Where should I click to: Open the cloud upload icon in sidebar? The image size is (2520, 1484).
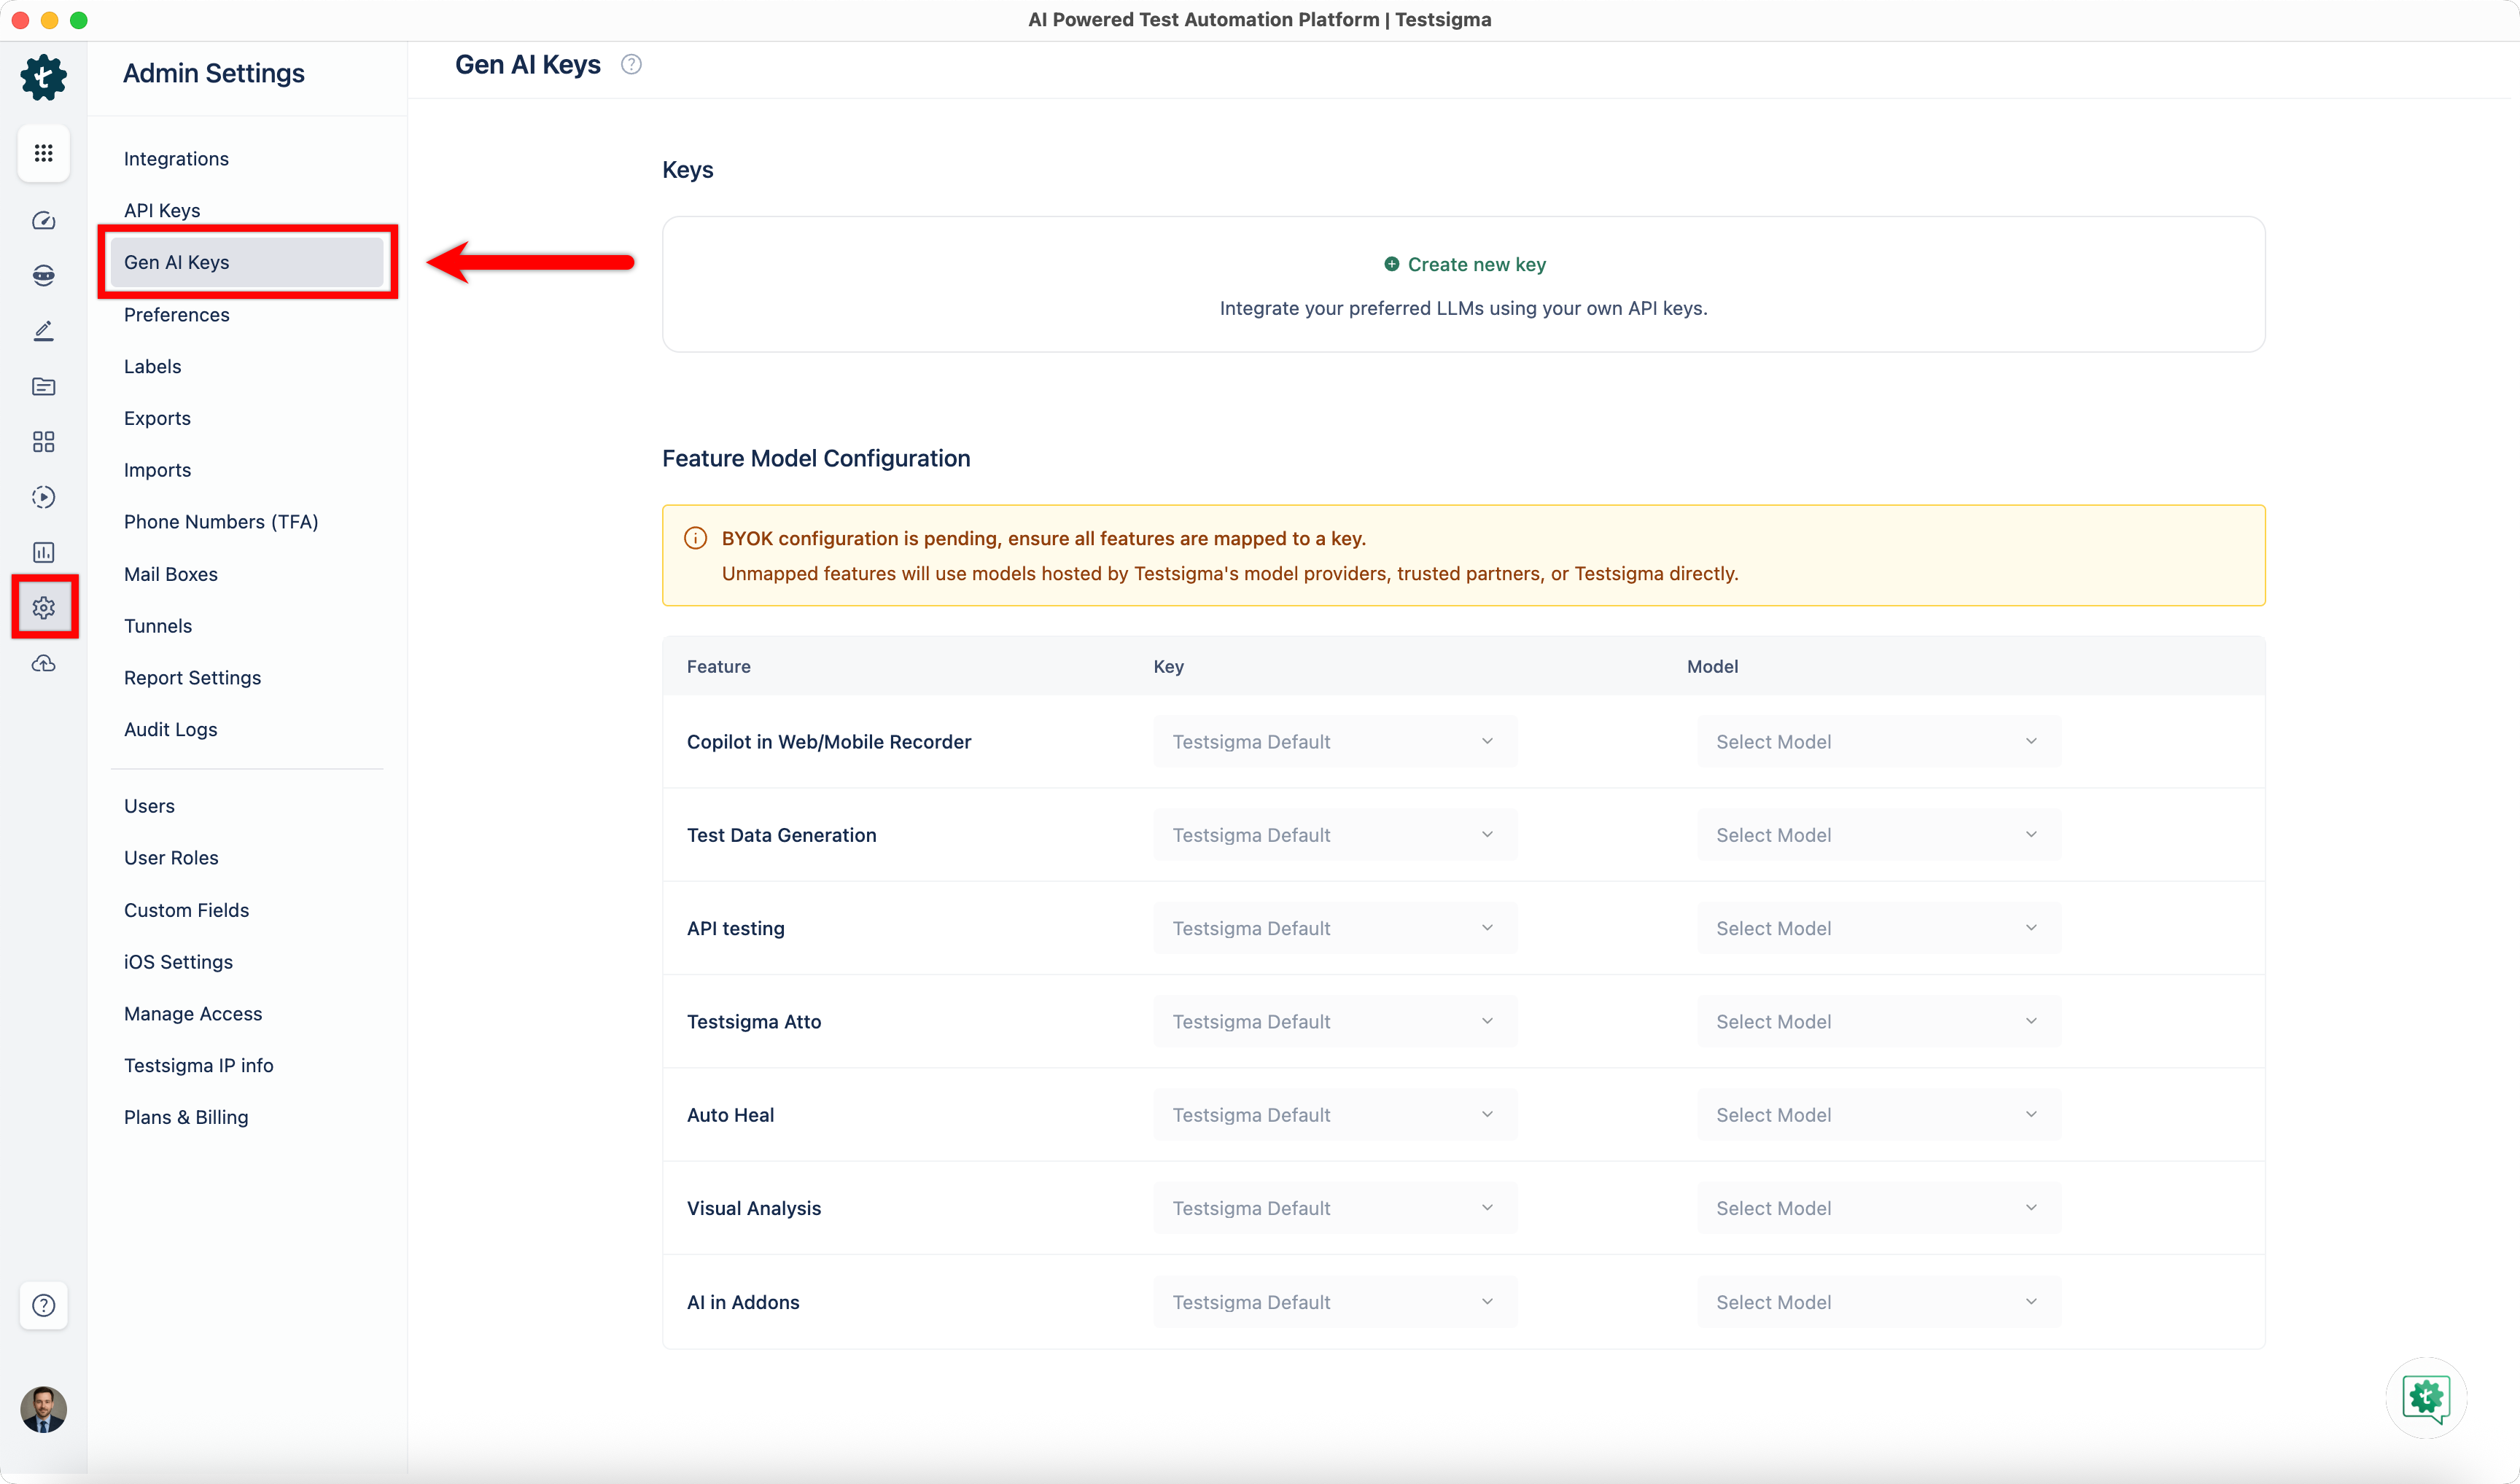(x=43, y=664)
